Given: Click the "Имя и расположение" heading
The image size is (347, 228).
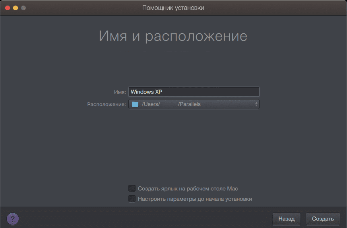Looking at the screenshot, I should pyautogui.click(x=173, y=36).
